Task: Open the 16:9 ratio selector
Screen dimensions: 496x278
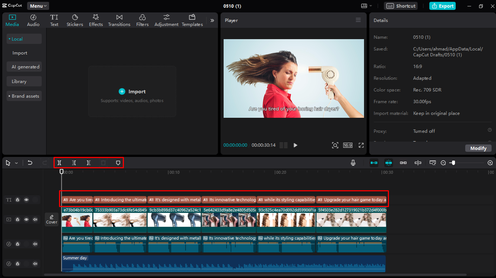Action: pos(348,145)
